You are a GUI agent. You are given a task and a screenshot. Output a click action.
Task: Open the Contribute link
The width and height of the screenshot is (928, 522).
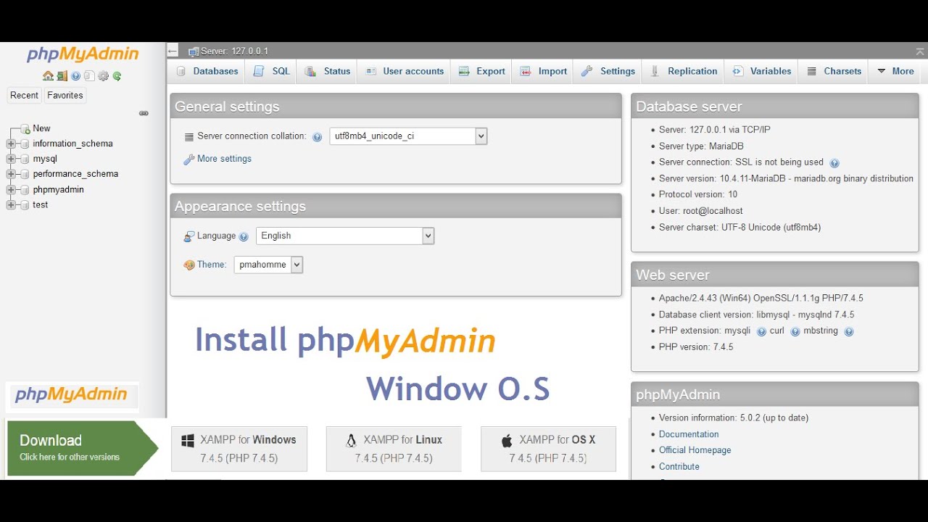679,467
